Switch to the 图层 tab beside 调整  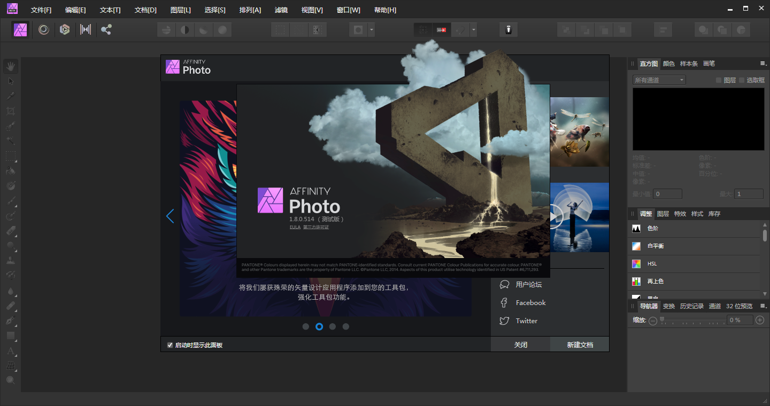pos(663,214)
